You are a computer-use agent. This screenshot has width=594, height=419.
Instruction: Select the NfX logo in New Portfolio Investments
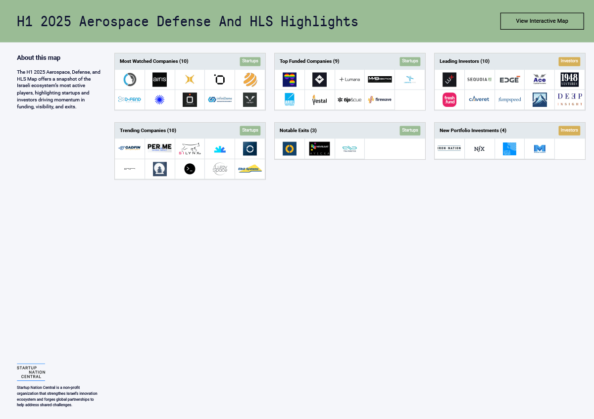point(479,148)
